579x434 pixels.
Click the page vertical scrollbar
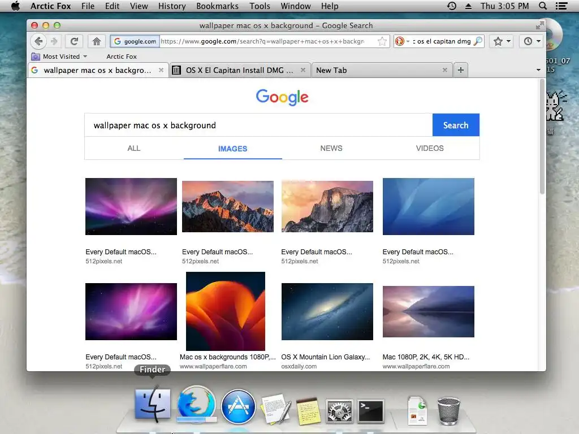542,137
